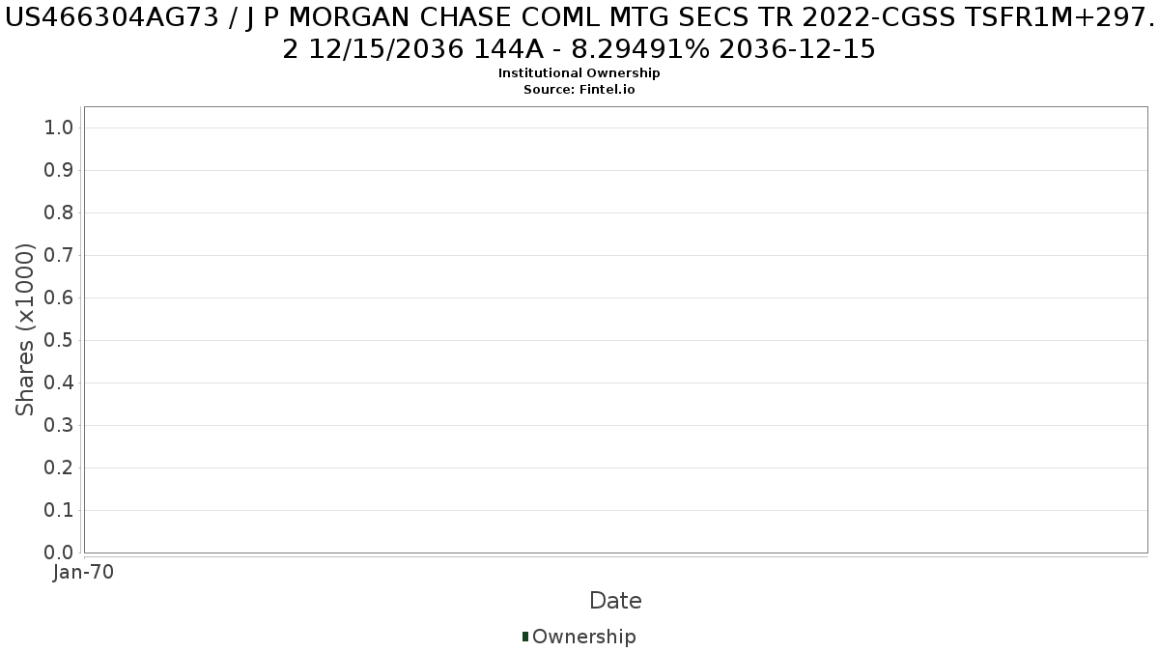Screen dimensions: 1159x652
Task: Click the Ownership legend label
Action: click(583, 637)
